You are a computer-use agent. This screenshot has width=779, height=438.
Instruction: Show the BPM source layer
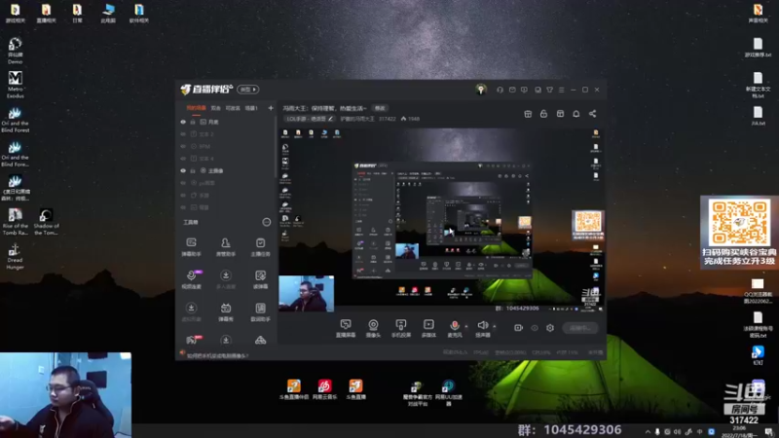tap(183, 147)
